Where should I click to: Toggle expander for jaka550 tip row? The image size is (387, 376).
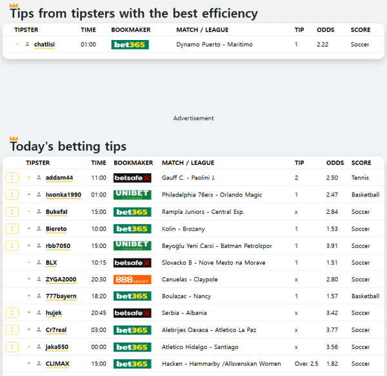(x=12, y=347)
